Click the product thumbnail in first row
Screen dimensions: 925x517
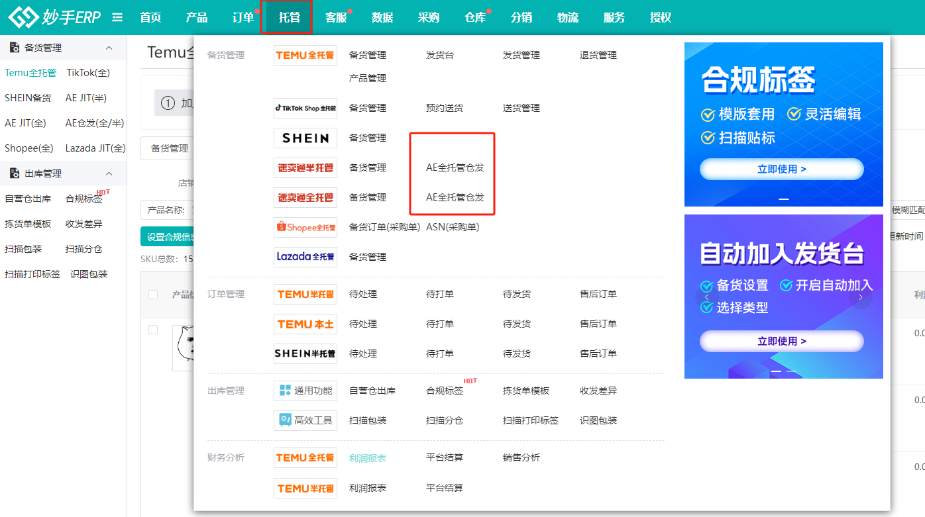[184, 348]
